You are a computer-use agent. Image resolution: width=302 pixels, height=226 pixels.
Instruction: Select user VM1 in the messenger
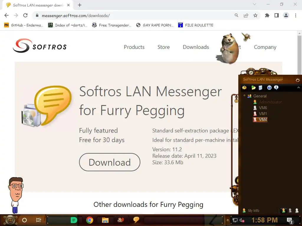[263, 114]
